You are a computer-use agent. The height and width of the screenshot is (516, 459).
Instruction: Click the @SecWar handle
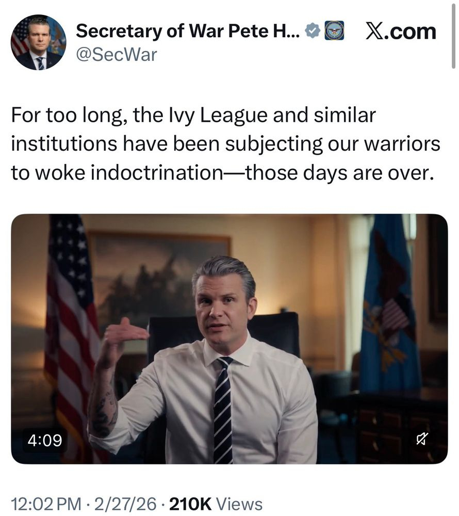tap(116, 54)
